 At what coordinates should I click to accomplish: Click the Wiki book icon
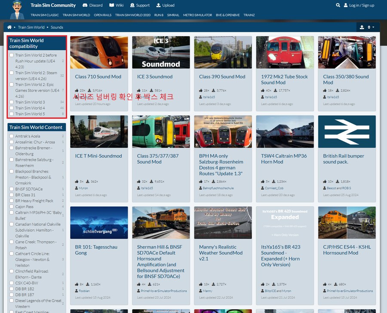point(111,5)
